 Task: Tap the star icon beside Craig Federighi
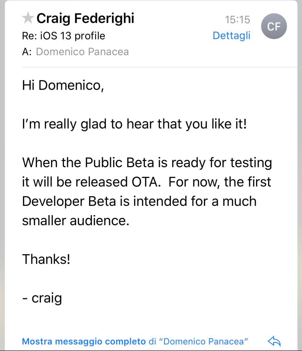(x=28, y=18)
